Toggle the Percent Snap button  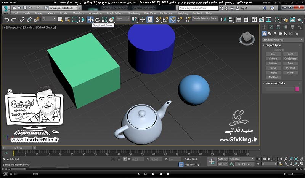click(x=173, y=20)
